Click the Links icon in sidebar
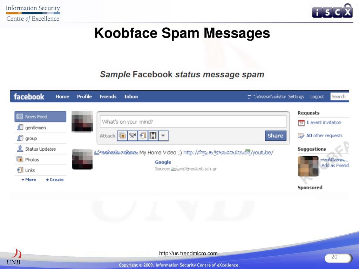 click(20, 170)
